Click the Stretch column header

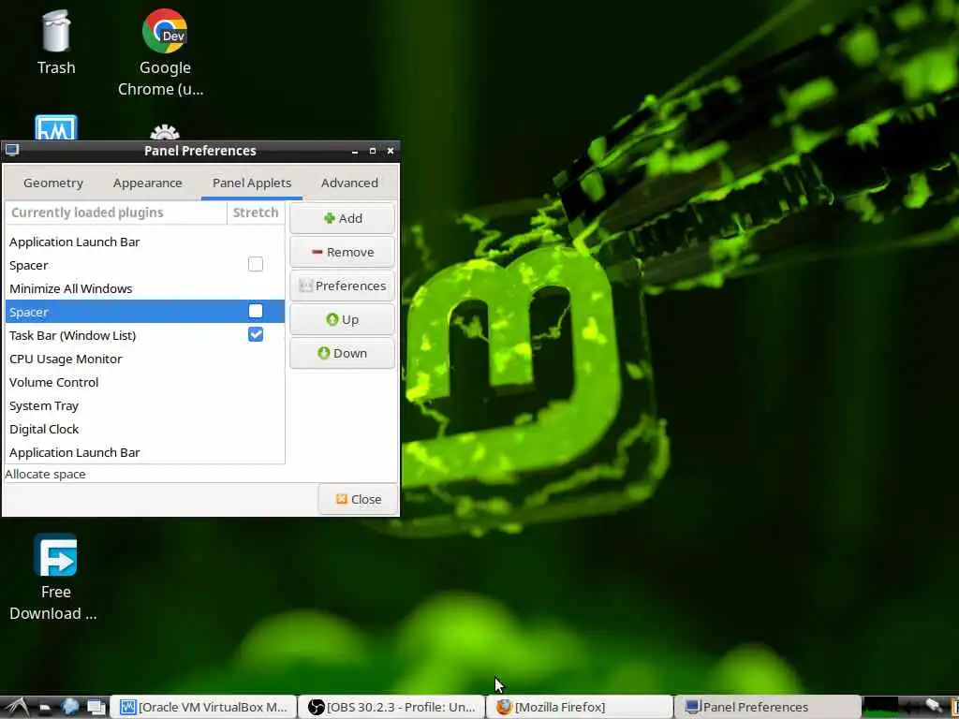(x=256, y=213)
